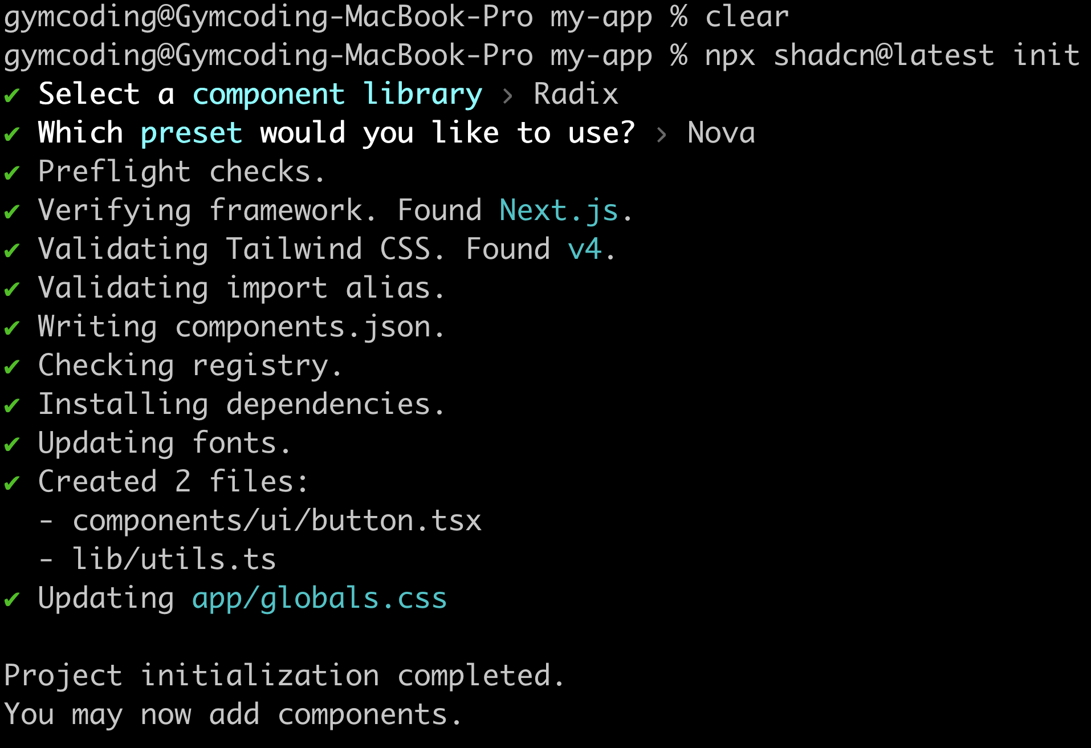Click the Radix selected option

point(576,94)
